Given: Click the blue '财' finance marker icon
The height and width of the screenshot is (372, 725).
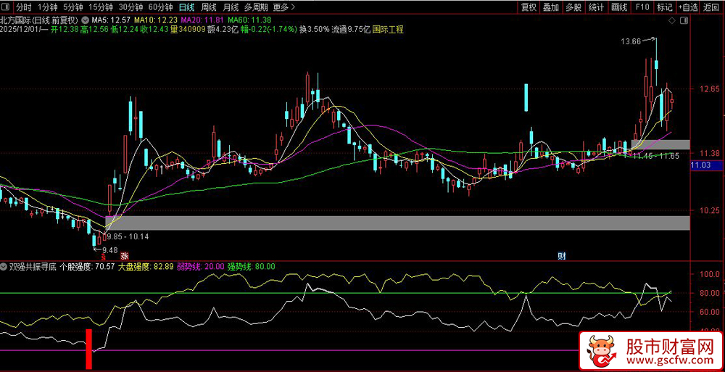Looking at the screenshot, I should pos(561,256).
